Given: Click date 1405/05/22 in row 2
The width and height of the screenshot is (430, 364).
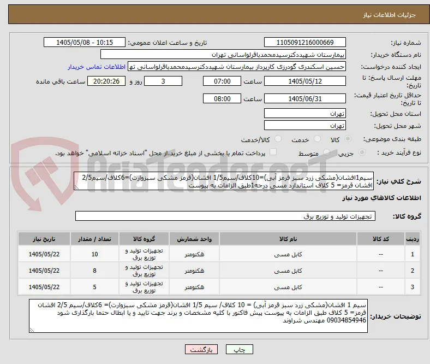Looking at the screenshot, I should (x=44, y=271).
